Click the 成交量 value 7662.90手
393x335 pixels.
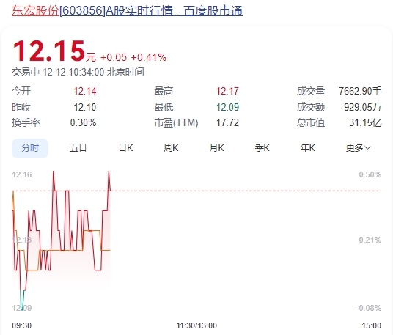tap(360, 91)
